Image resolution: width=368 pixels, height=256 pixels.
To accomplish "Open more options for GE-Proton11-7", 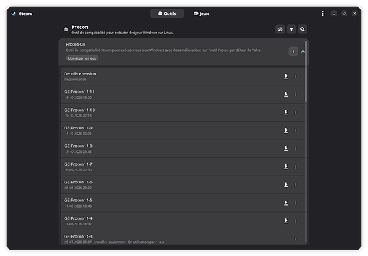I will pyautogui.click(x=295, y=166).
